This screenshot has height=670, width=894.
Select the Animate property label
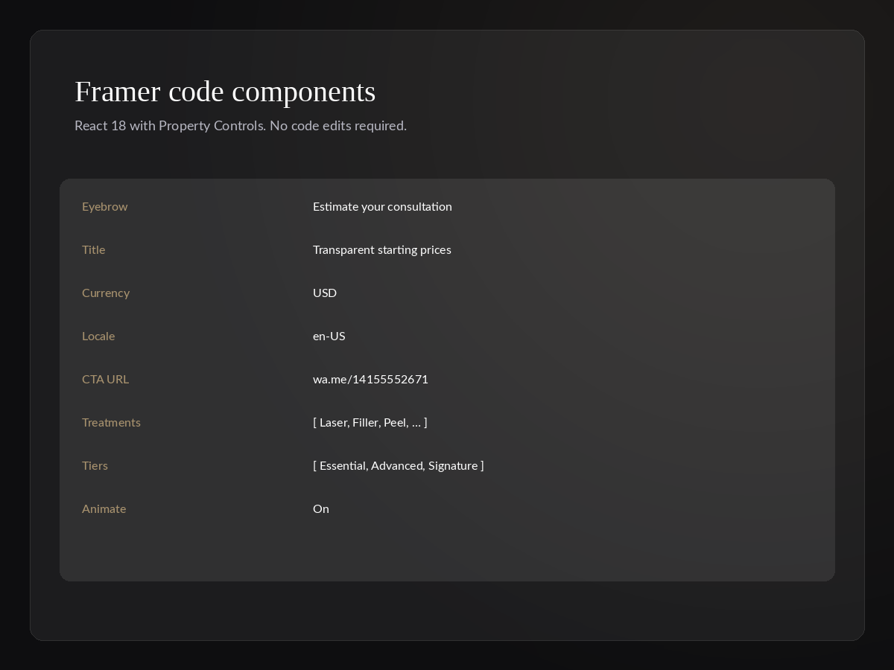(104, 509)
